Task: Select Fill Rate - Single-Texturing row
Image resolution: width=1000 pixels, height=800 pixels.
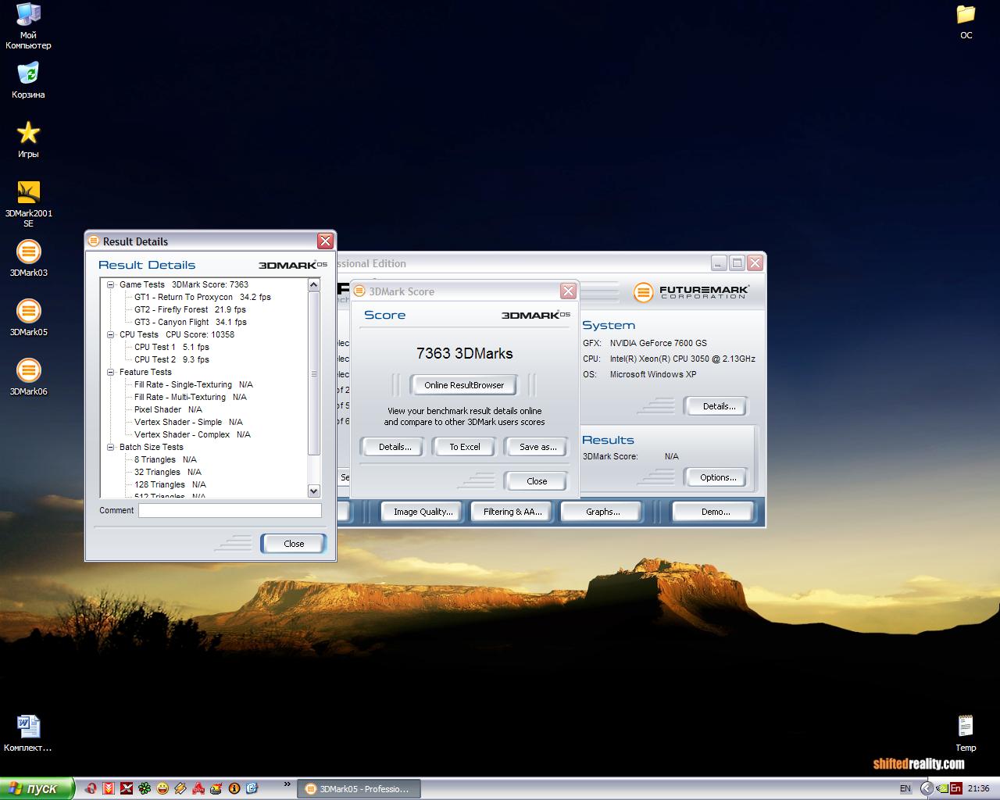Action: [x=193, y=384]
